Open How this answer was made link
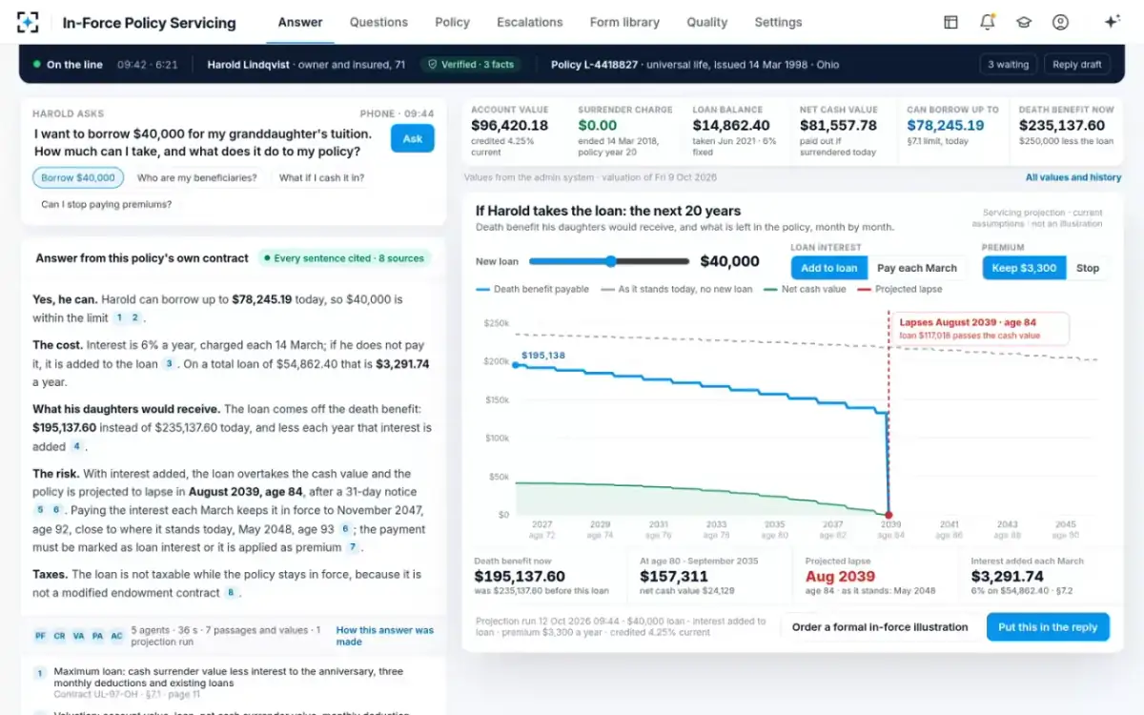This screenshot has width=1144, height=715. [384, 636]
